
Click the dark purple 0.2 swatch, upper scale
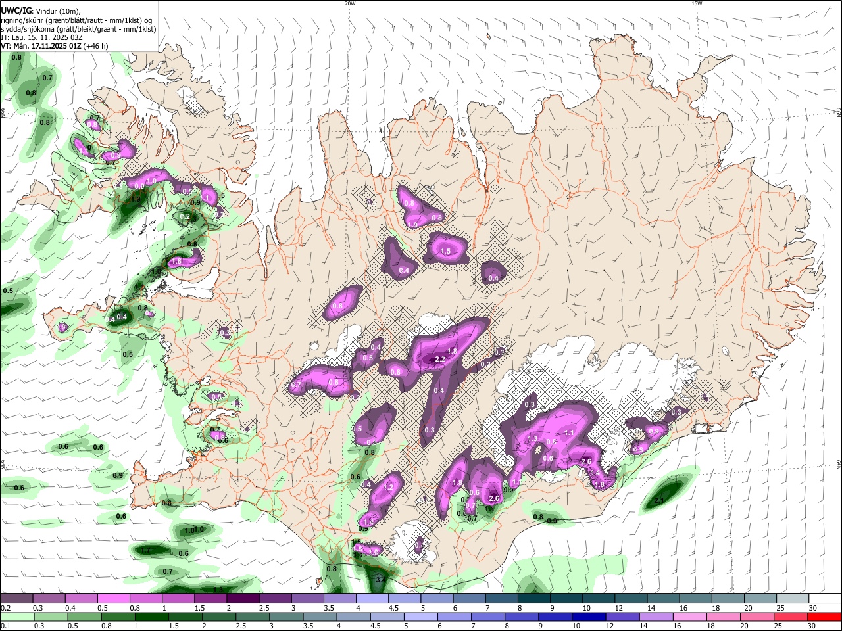(16, 598)
